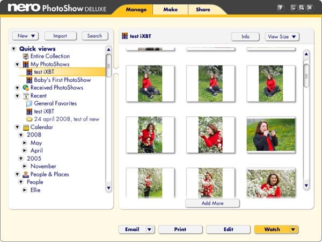The image size is (322, 242).
Task: Click the test iXBT header filmstrip icon
Action: [x=125, y=36]
